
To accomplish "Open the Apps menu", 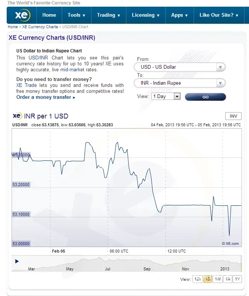I will [180, 15].
